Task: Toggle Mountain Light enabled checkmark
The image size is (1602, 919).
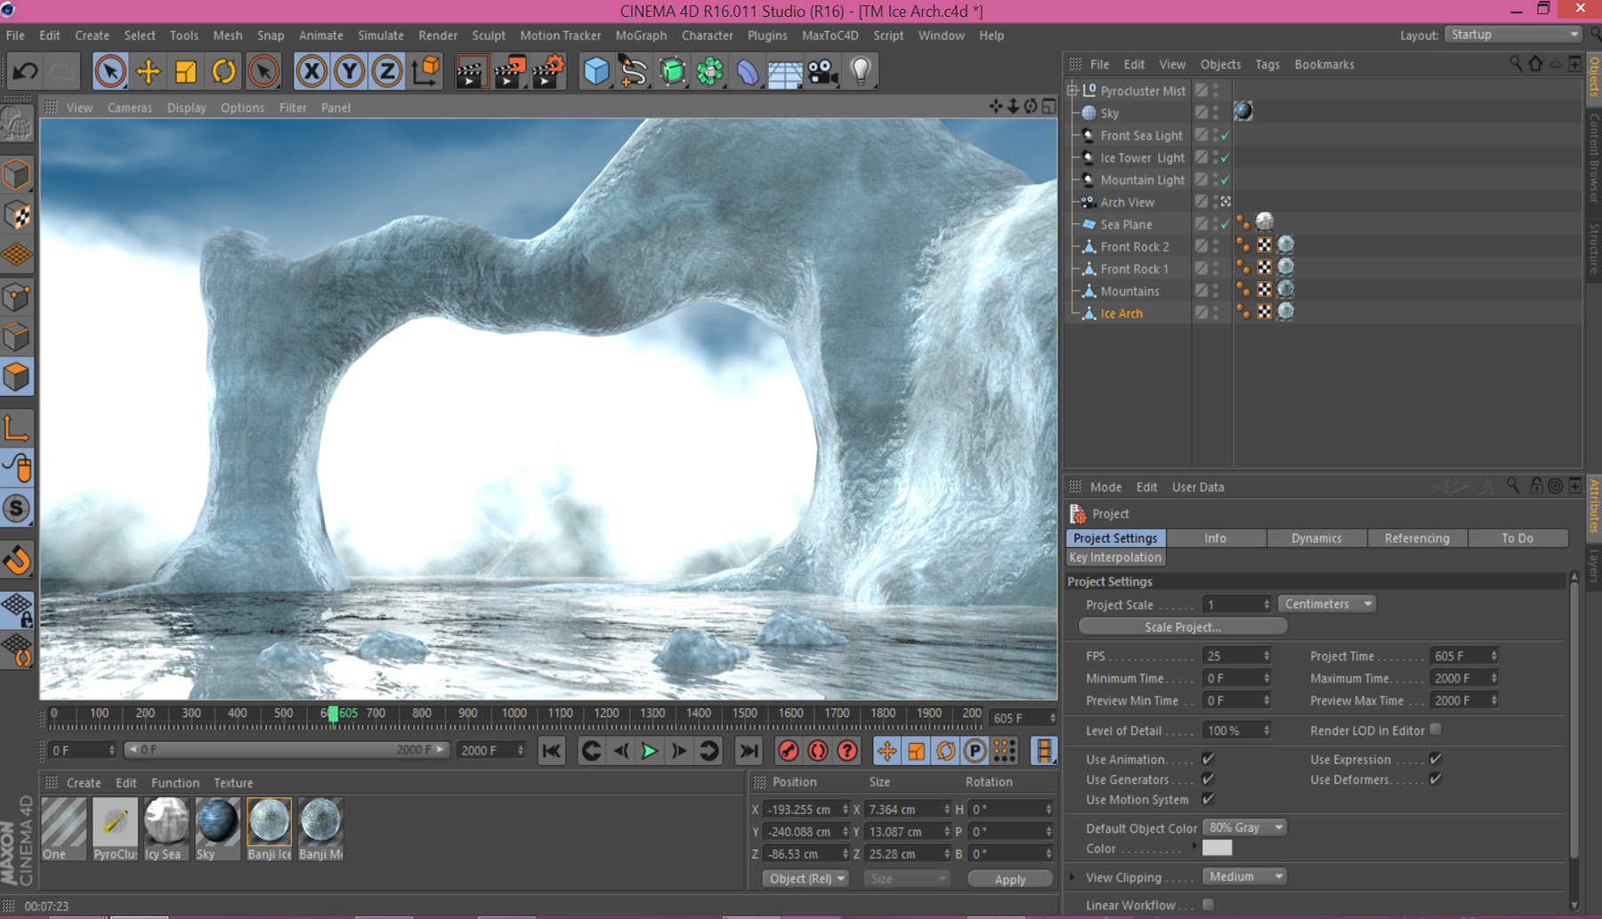Action: coord(1226,180)
